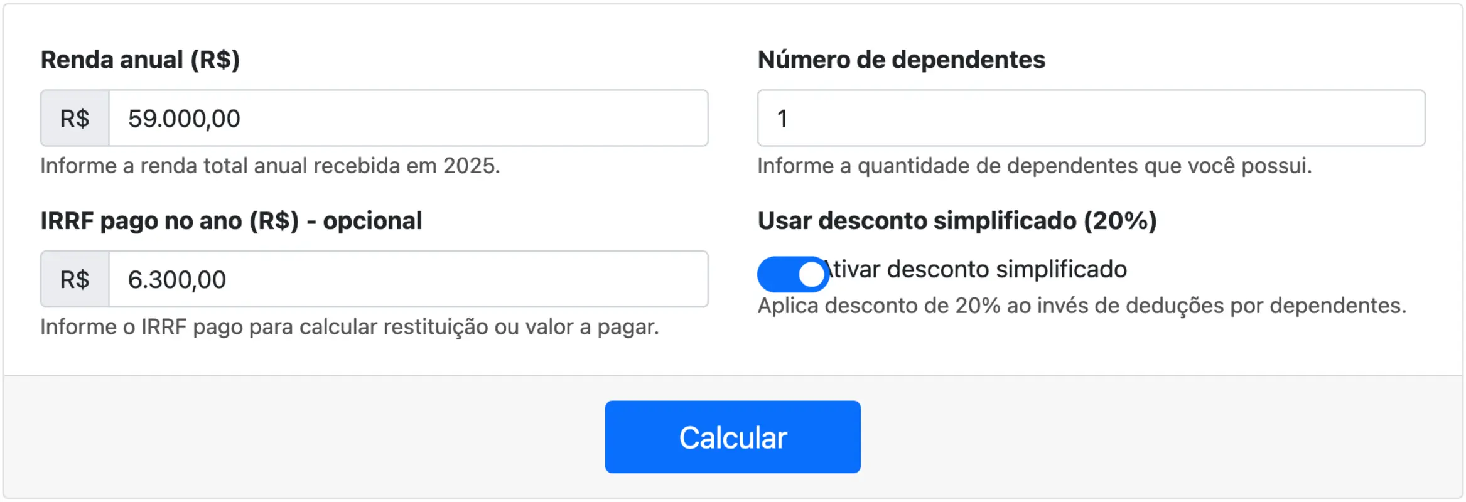Click the IRRF input showing 6.300,00
Image resolution: width=1466 pixels, height=502 pixels.
click(x=408, y=279)
